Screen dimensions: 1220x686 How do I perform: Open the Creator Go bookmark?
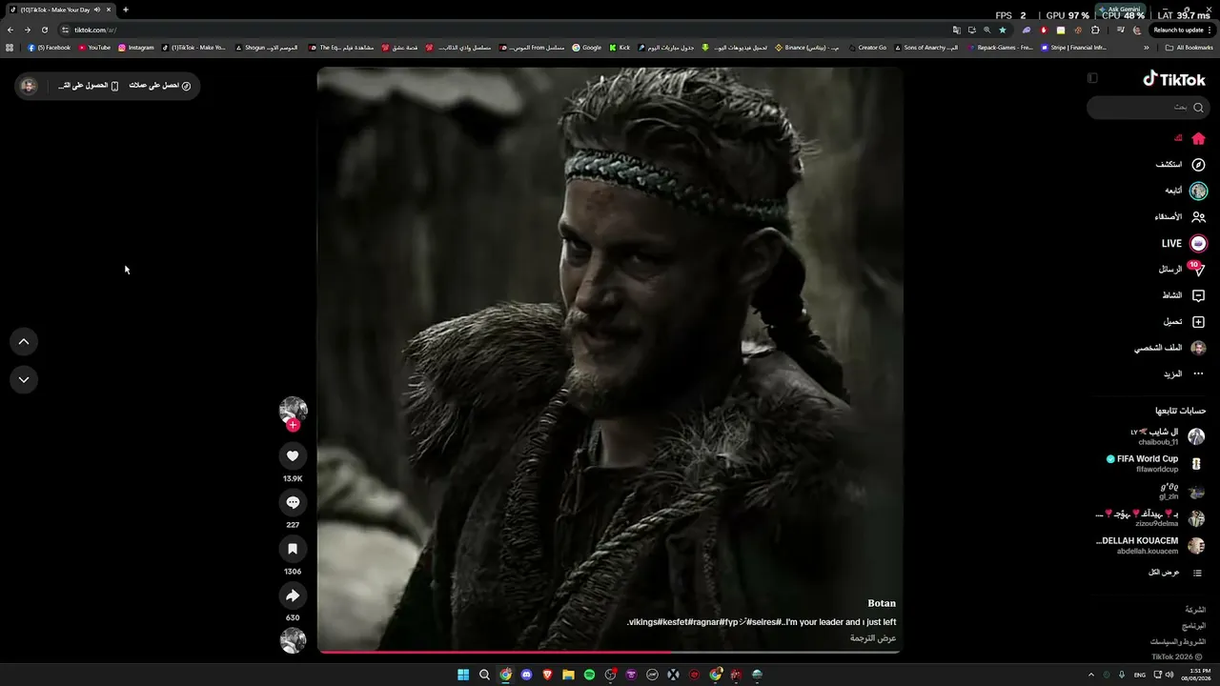tap(867, 48)
